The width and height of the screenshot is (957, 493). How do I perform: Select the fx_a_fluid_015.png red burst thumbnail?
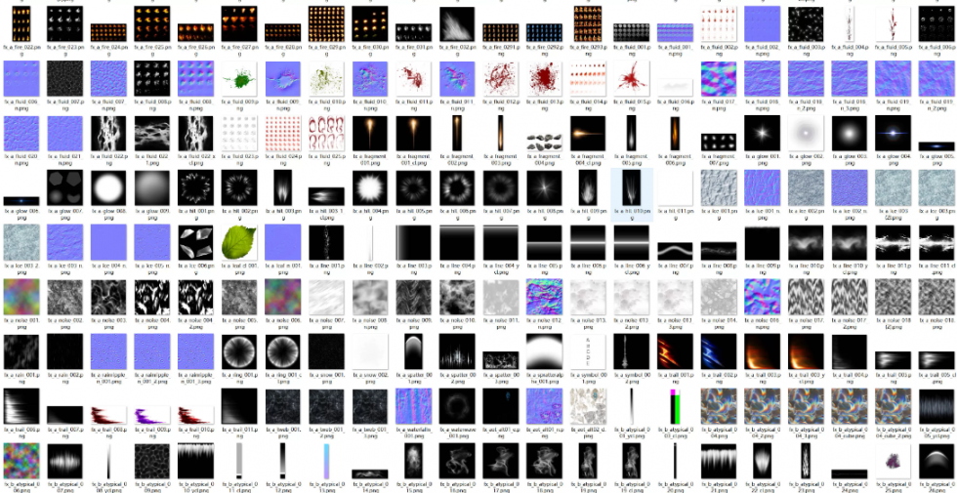632,78
